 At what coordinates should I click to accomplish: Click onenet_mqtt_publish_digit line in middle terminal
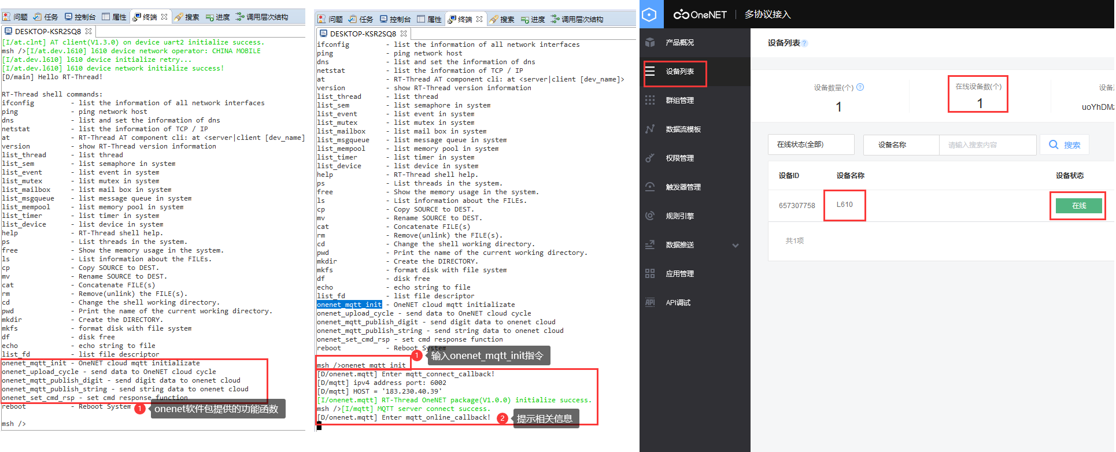tap(436, 322)
